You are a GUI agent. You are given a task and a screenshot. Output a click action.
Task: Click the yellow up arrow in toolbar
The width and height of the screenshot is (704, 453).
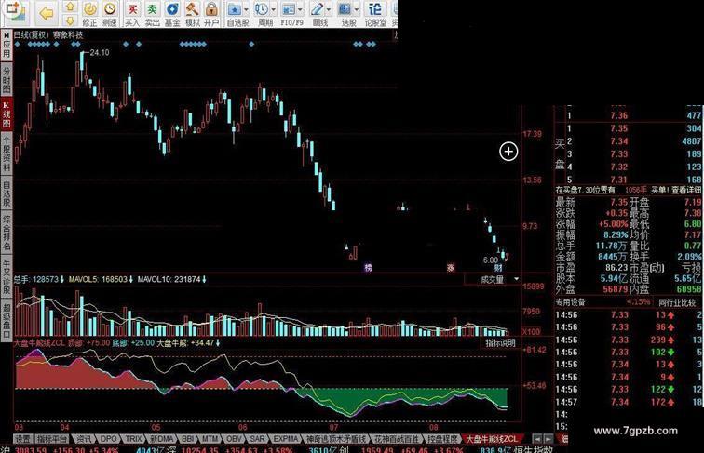click(70, 7)
